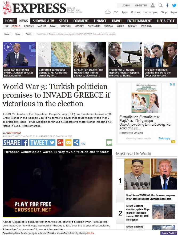Open SHOWBIZ & TV section
The height and width of the screenshot is (235, 178).
(43, 21)
